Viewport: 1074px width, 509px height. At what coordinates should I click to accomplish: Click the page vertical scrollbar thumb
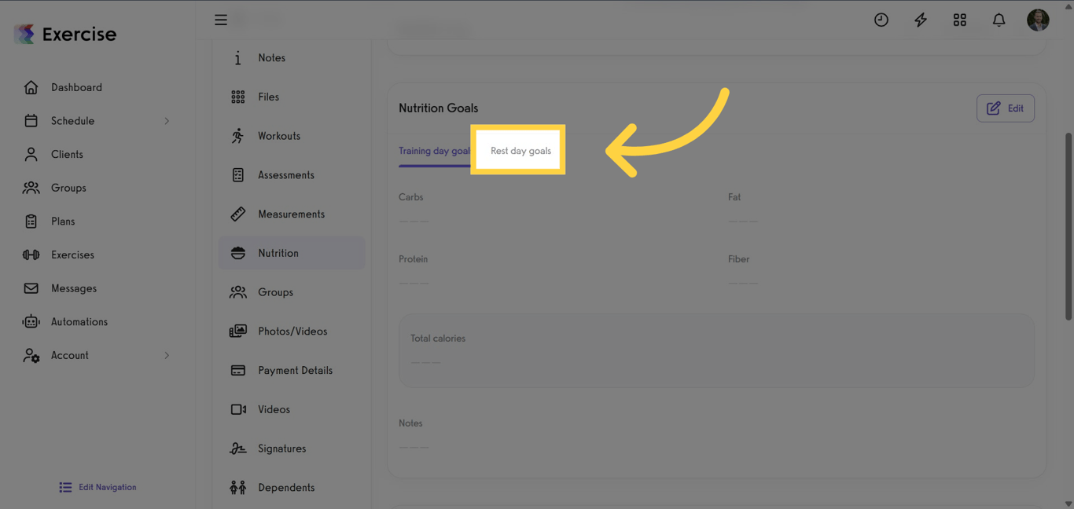pos(1068,226)
